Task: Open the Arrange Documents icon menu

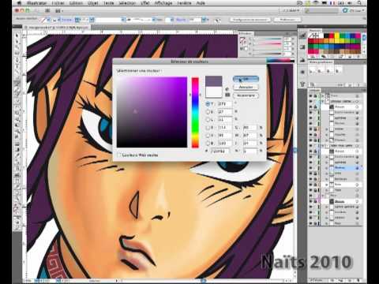Action: pos(58,11)
